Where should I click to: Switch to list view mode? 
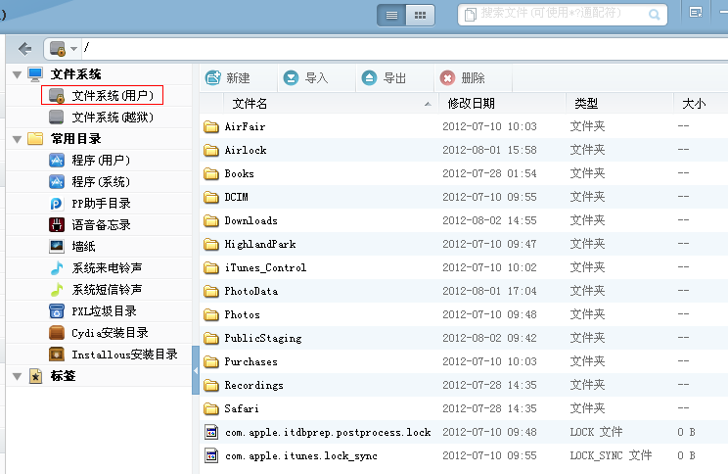pos(392,15)
